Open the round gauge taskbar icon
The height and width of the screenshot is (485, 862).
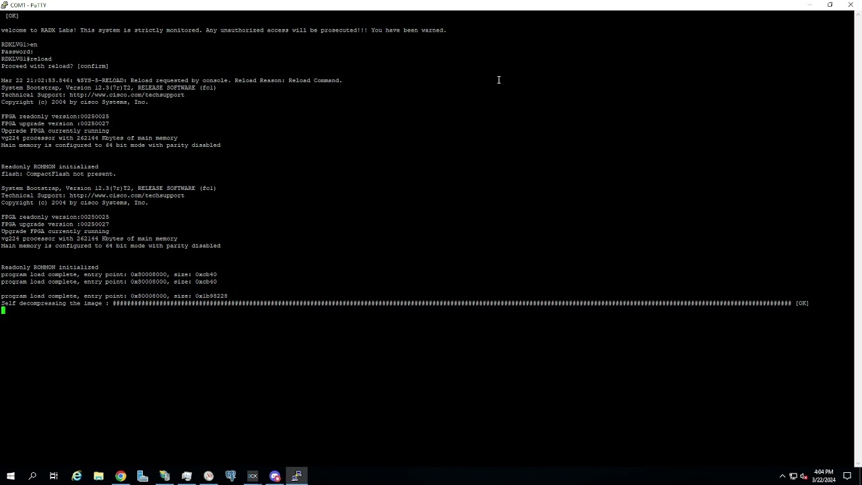[209, 476]
